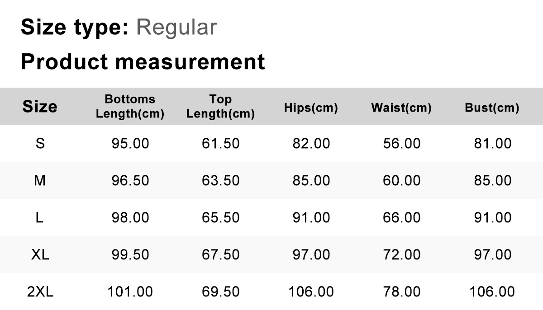Select the Waist(cm) column header
This screenshot has width=543, height=310.
[401, 108]
